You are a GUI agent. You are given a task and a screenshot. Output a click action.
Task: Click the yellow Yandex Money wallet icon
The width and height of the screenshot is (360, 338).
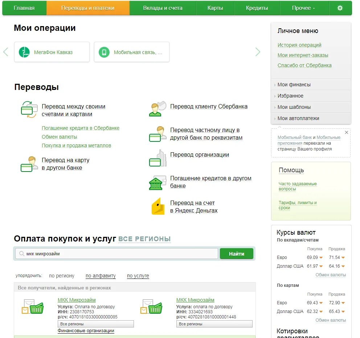click(158, 206)
